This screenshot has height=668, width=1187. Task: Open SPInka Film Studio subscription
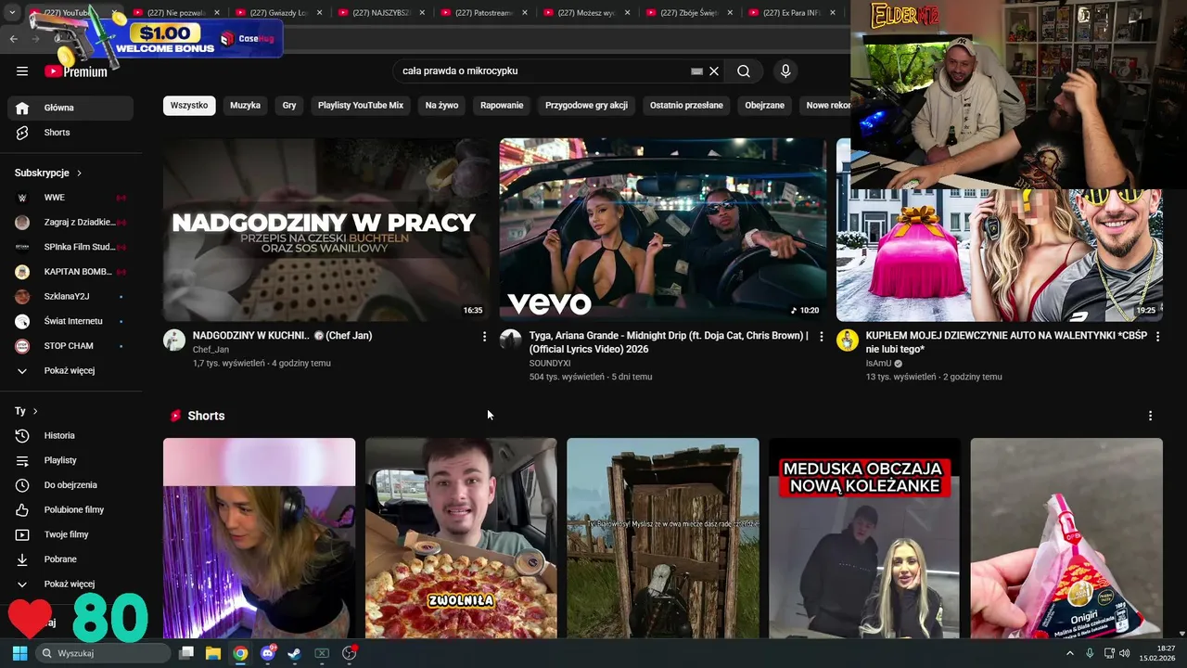(70, 247)
